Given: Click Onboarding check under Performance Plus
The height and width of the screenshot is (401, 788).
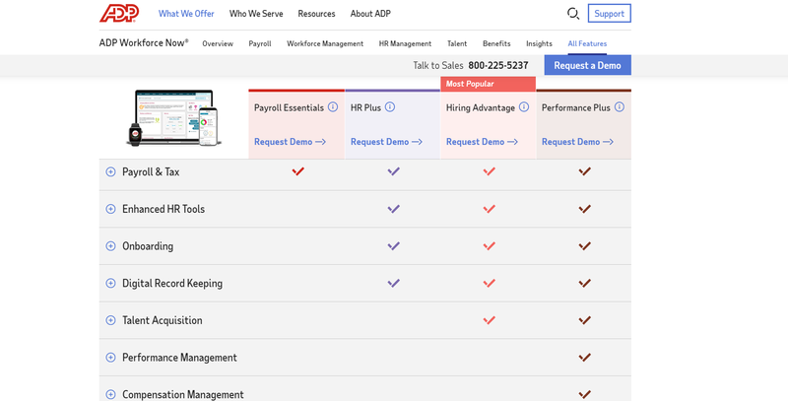Looking at the screenshot, I should (584, 245).
